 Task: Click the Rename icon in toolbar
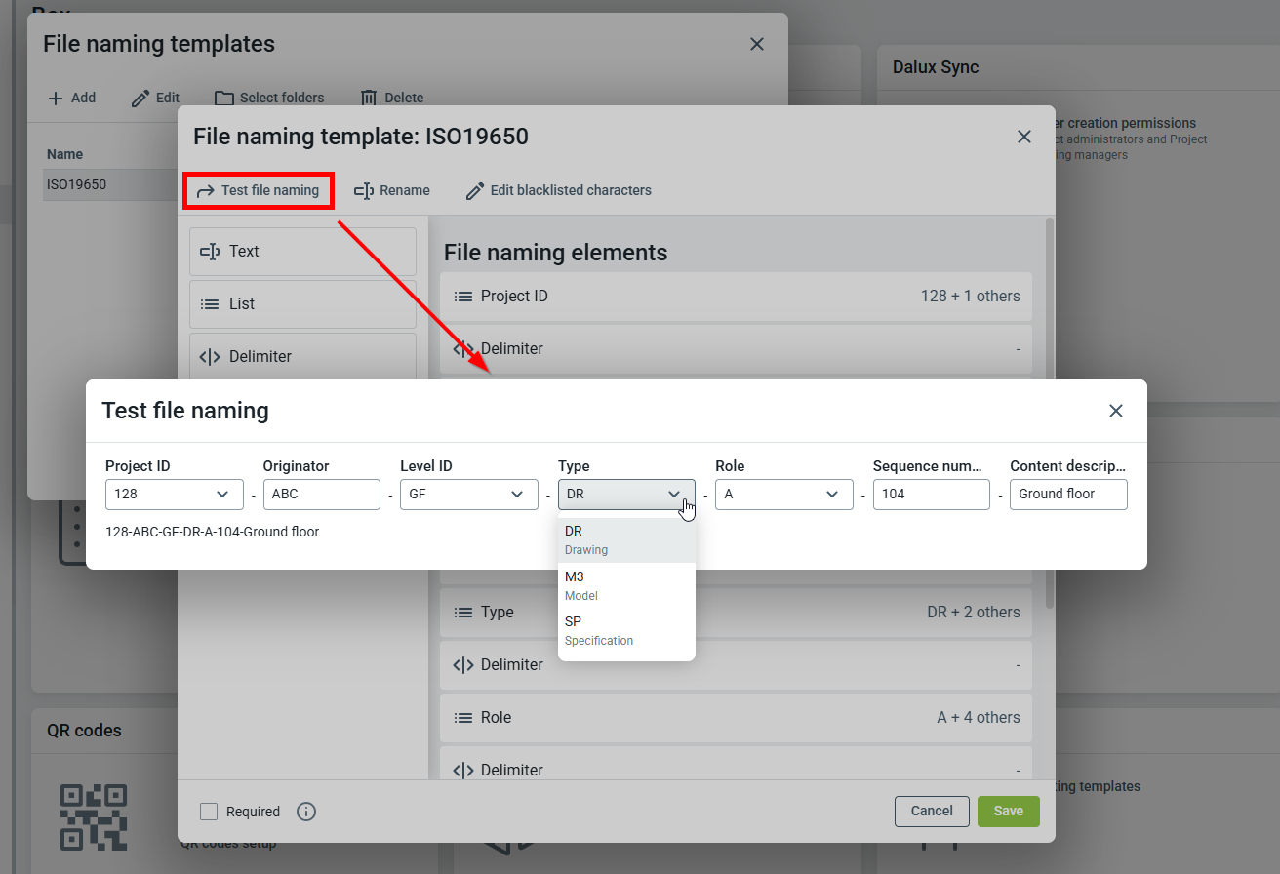coord(364,191)
